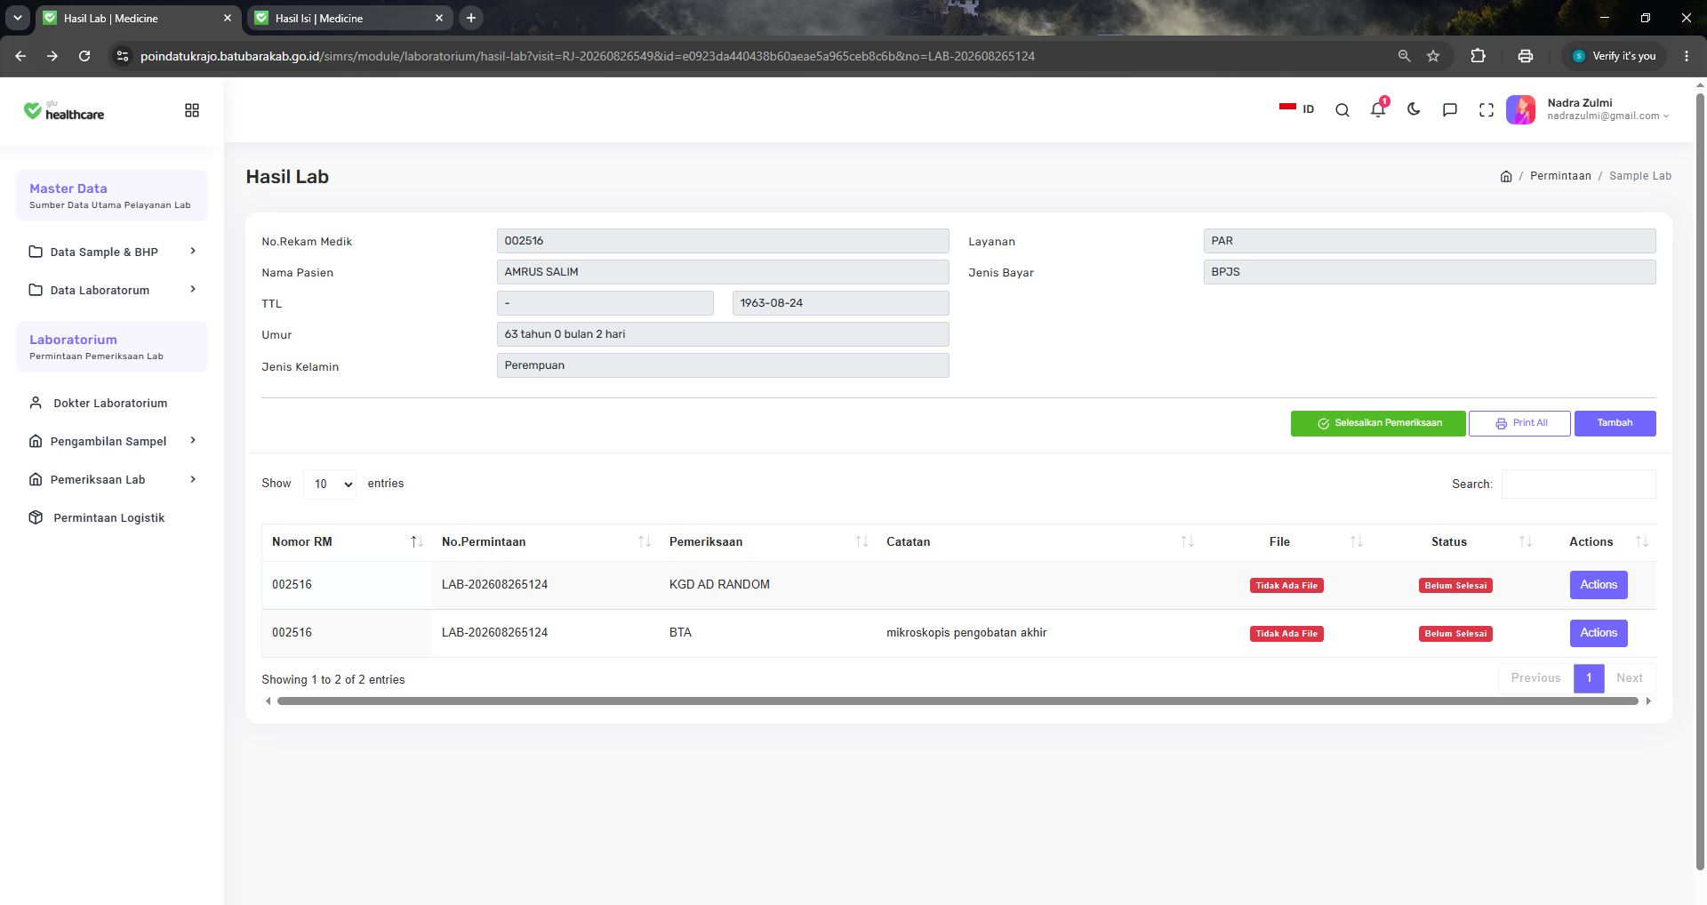Click the Tambah button
The image size is (1707, 905).
(x=1615, y=423)
